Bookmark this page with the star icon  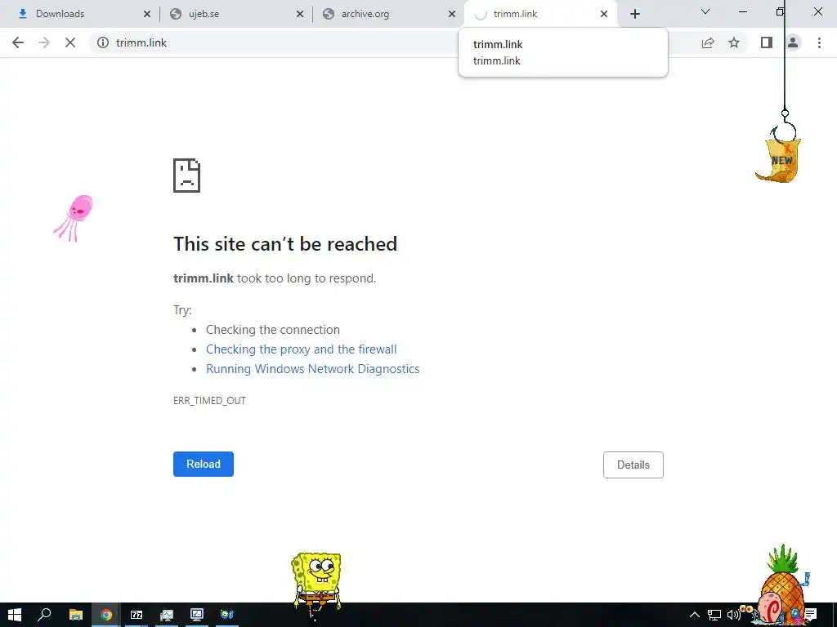click(x=734, y=42)
